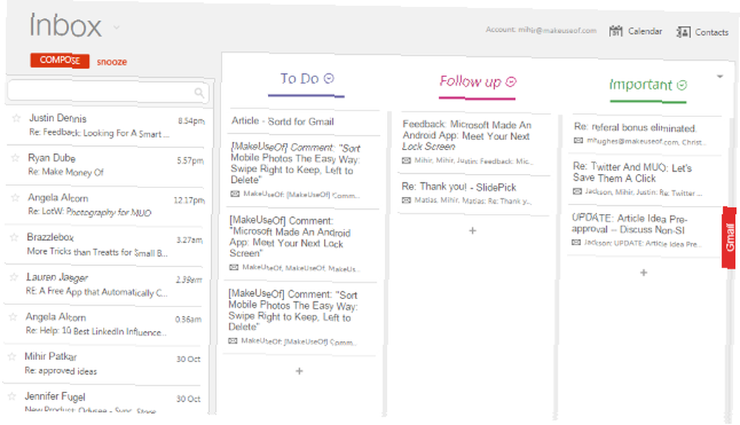Click the search magnifier icon
The image size is (740, 425).
click(x=199, y=93)
